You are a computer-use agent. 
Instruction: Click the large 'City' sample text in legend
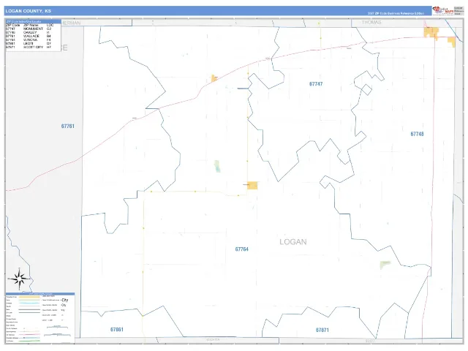click(65, 300)
